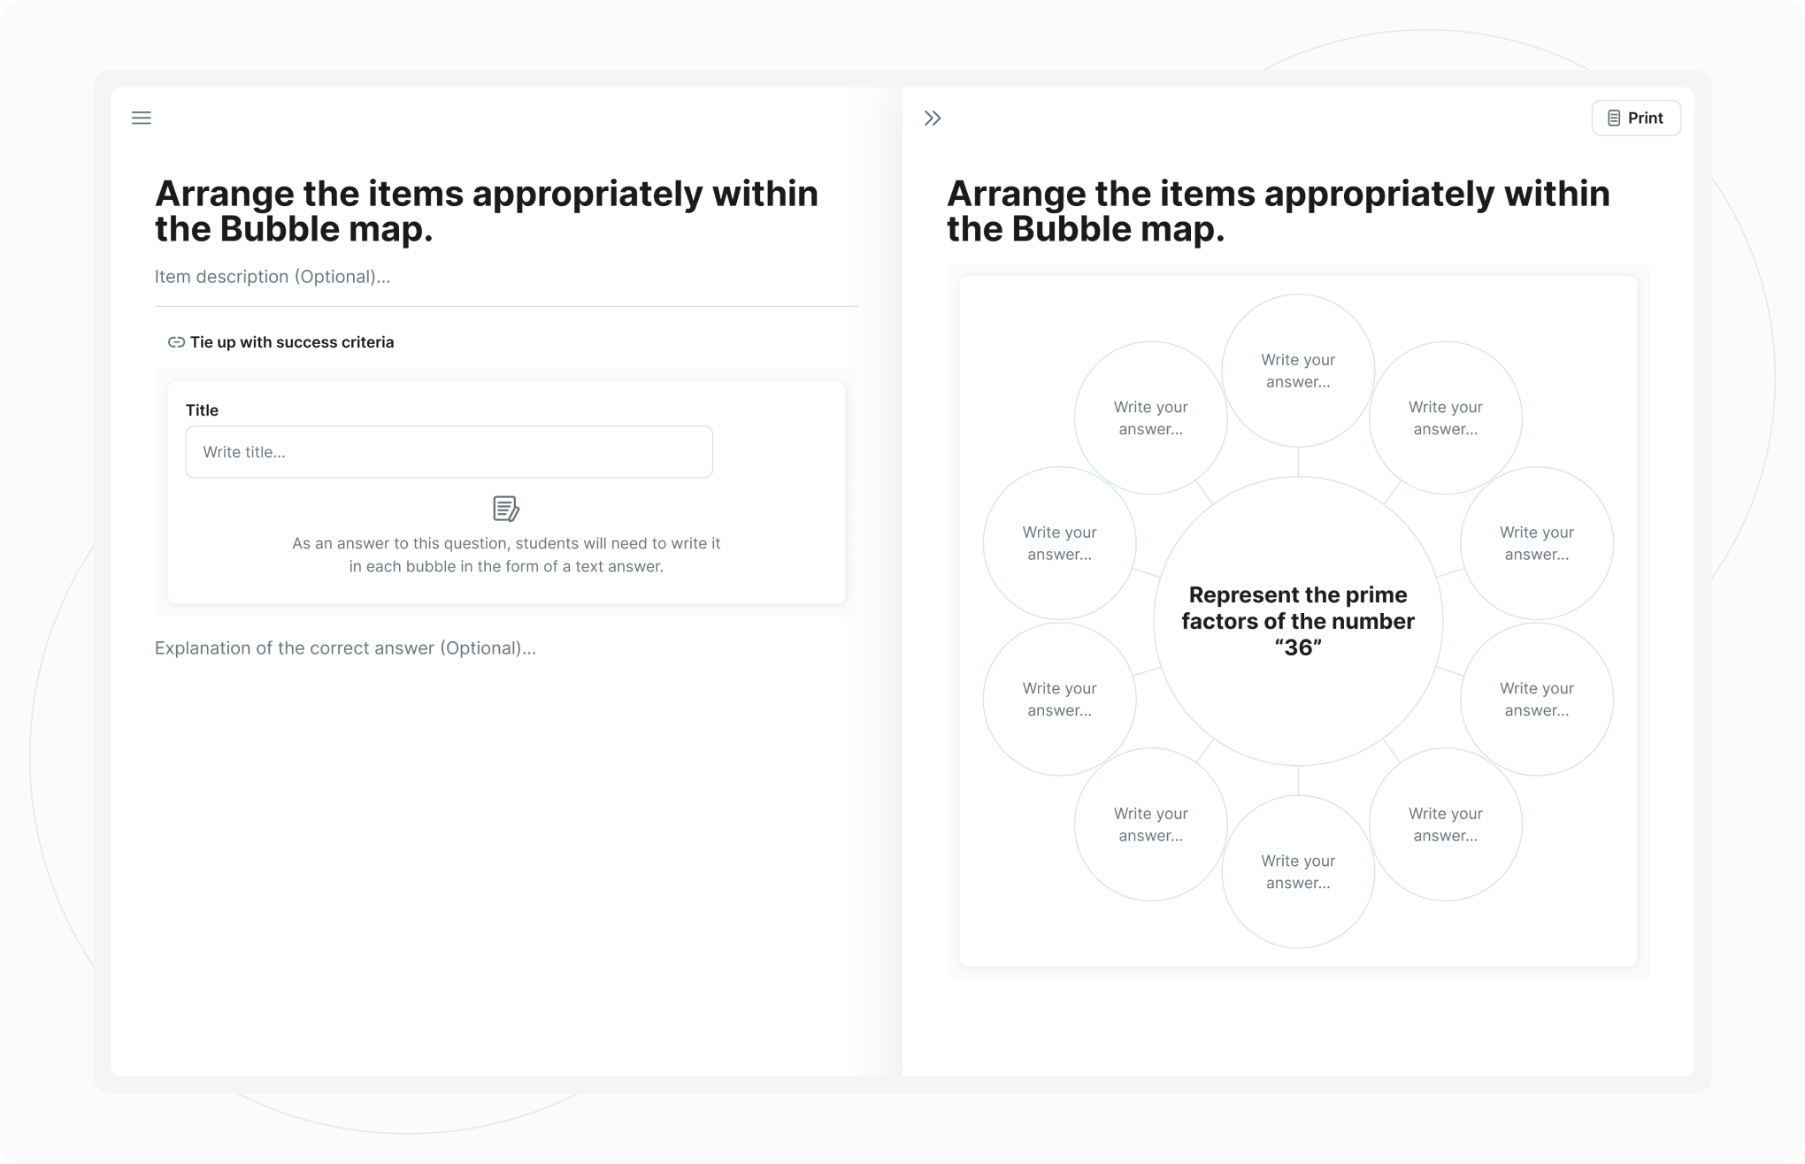Viewport: 1805px width, 1164px height.
Task: Select the upper-right answer bubble
Action: (1446, 417)
